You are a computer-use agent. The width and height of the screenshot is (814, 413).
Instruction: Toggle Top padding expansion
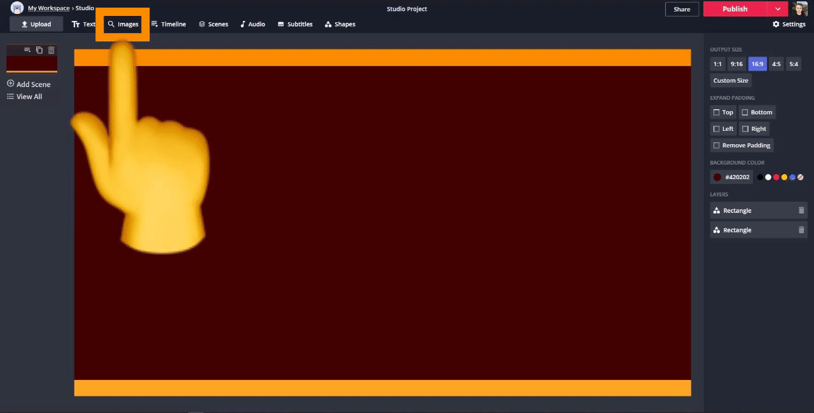(723, 112)
